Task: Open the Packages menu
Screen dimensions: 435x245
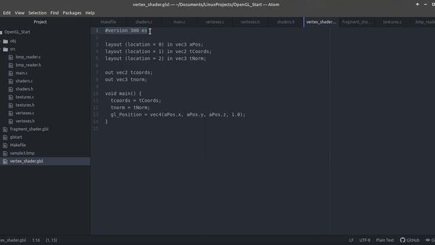Action: pyautogui.click(x=72, y=13)
